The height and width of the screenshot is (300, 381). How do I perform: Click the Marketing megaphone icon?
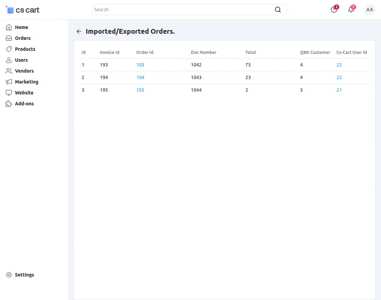[9, 82]
